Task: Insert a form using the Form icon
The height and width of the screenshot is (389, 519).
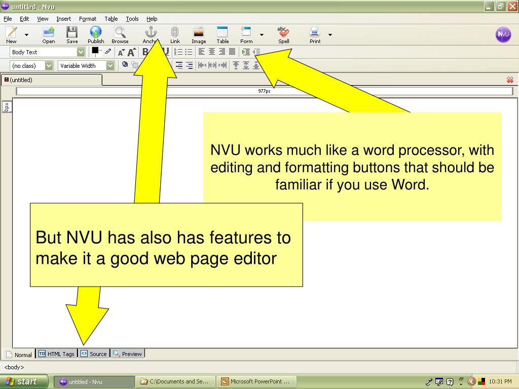Action: pos(246,35)
